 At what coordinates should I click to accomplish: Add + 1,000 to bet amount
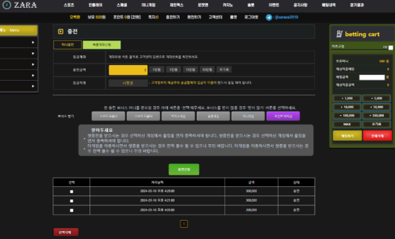point(347,98)
